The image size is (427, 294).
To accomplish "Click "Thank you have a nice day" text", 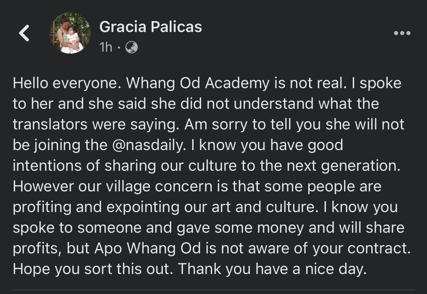I will tap(271, 269).
